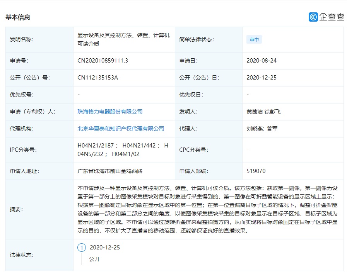Click agent names 刘晓燕; 曾军
The image size is (347, 273).
[262, 129]
